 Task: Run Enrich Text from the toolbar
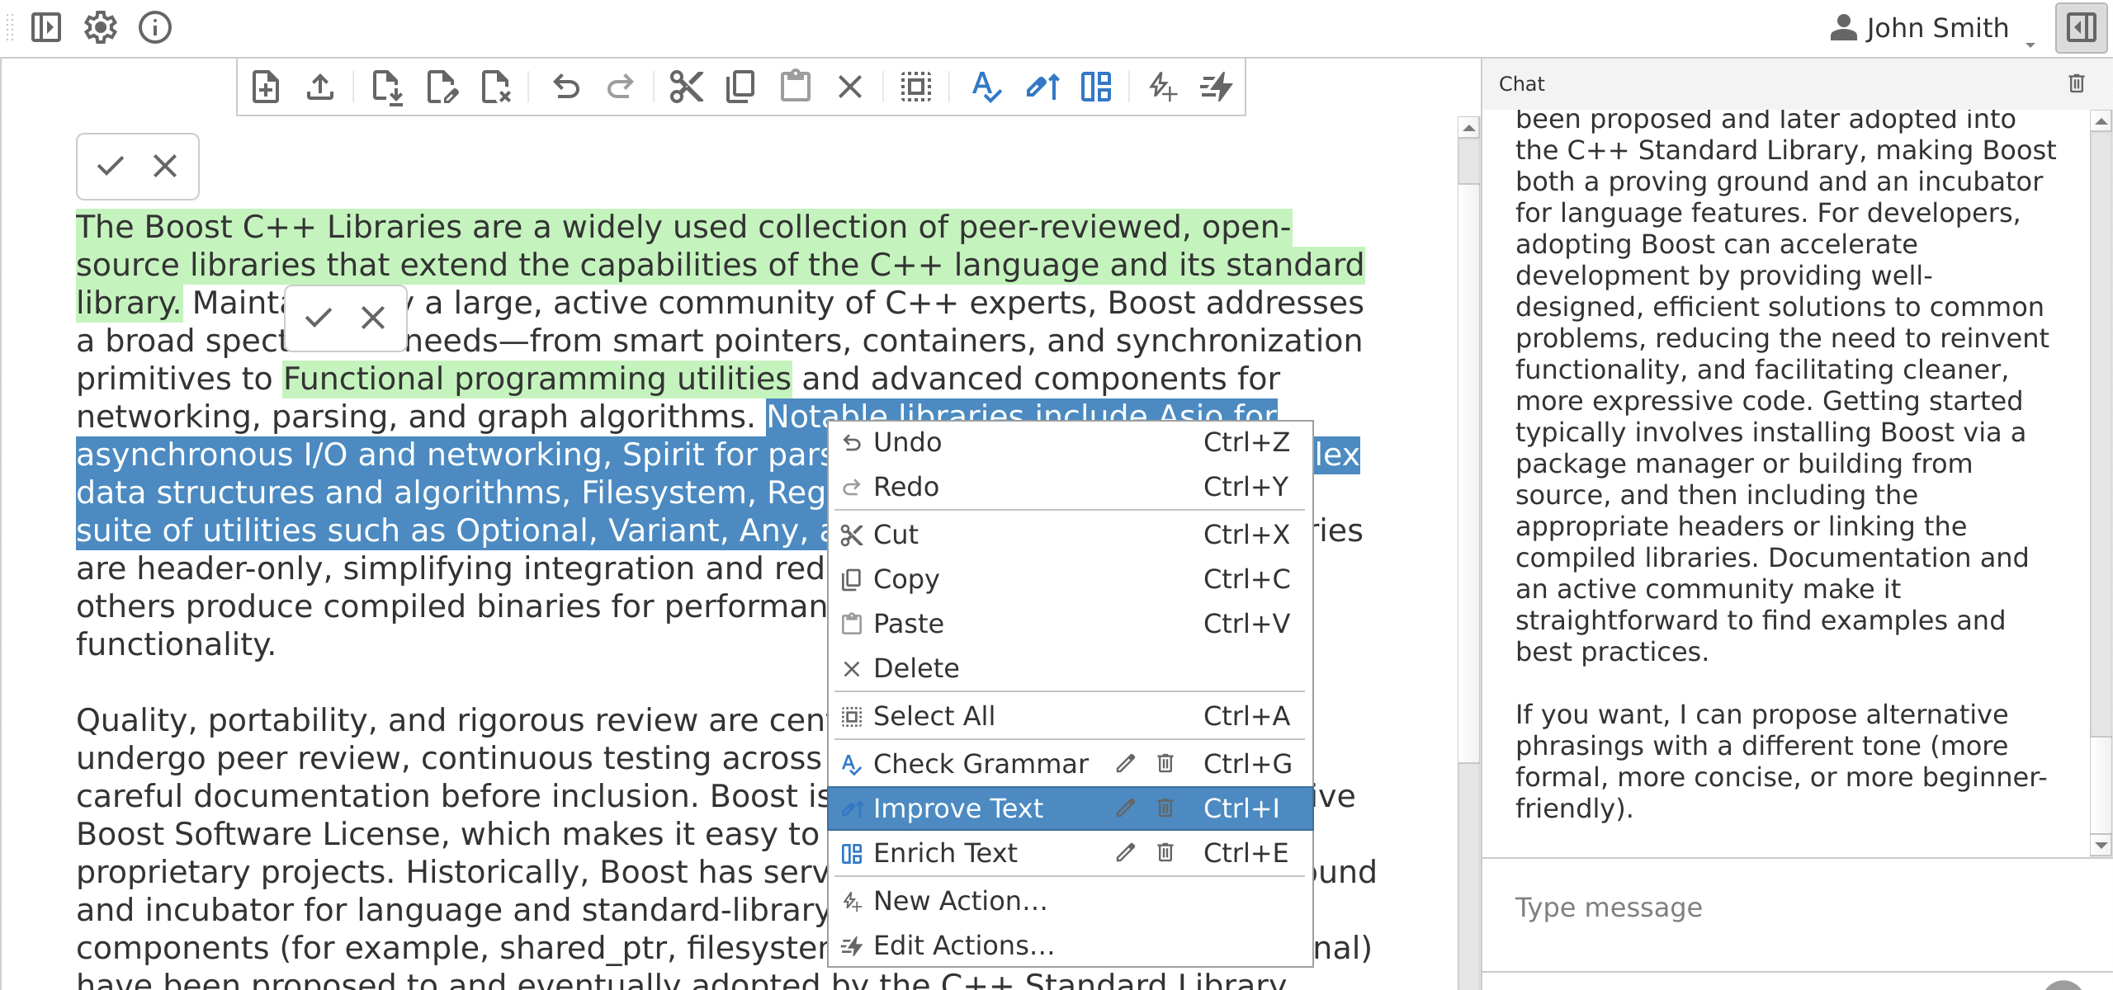[x=1096, y=87]
